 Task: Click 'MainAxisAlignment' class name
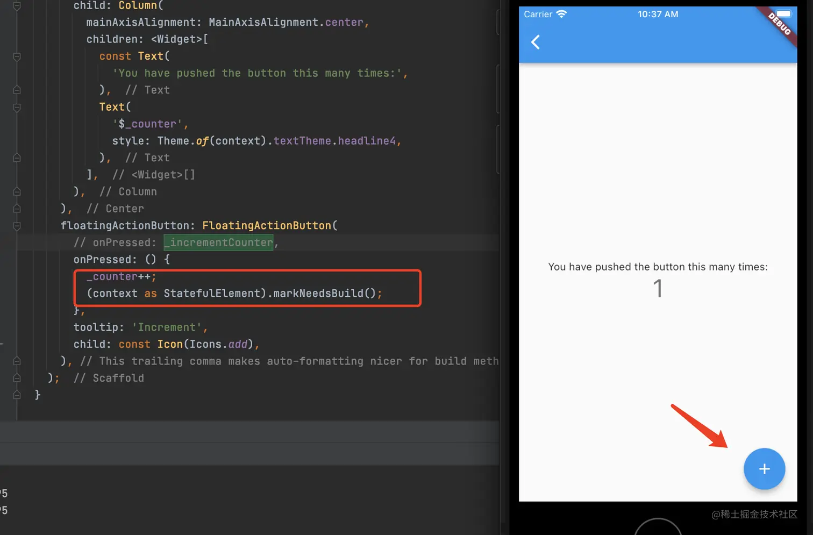coord(263,22)
